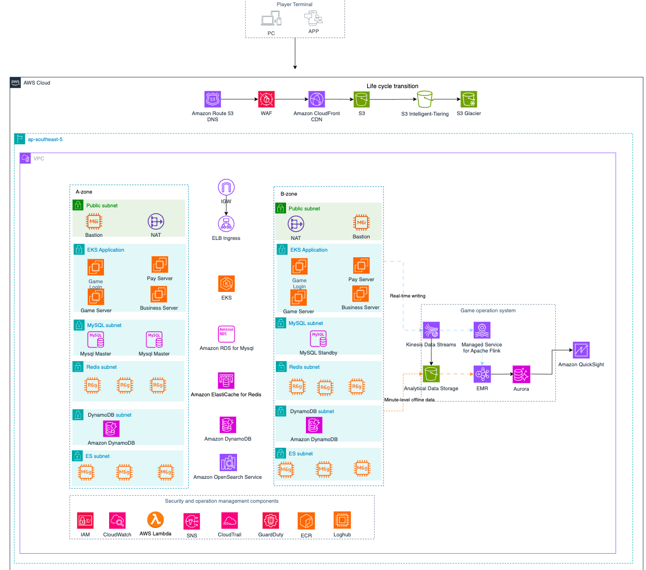Viewport: 646px width, 570px height.
Task: Expand the Security and operation management components section
Action: click(222, 501)
